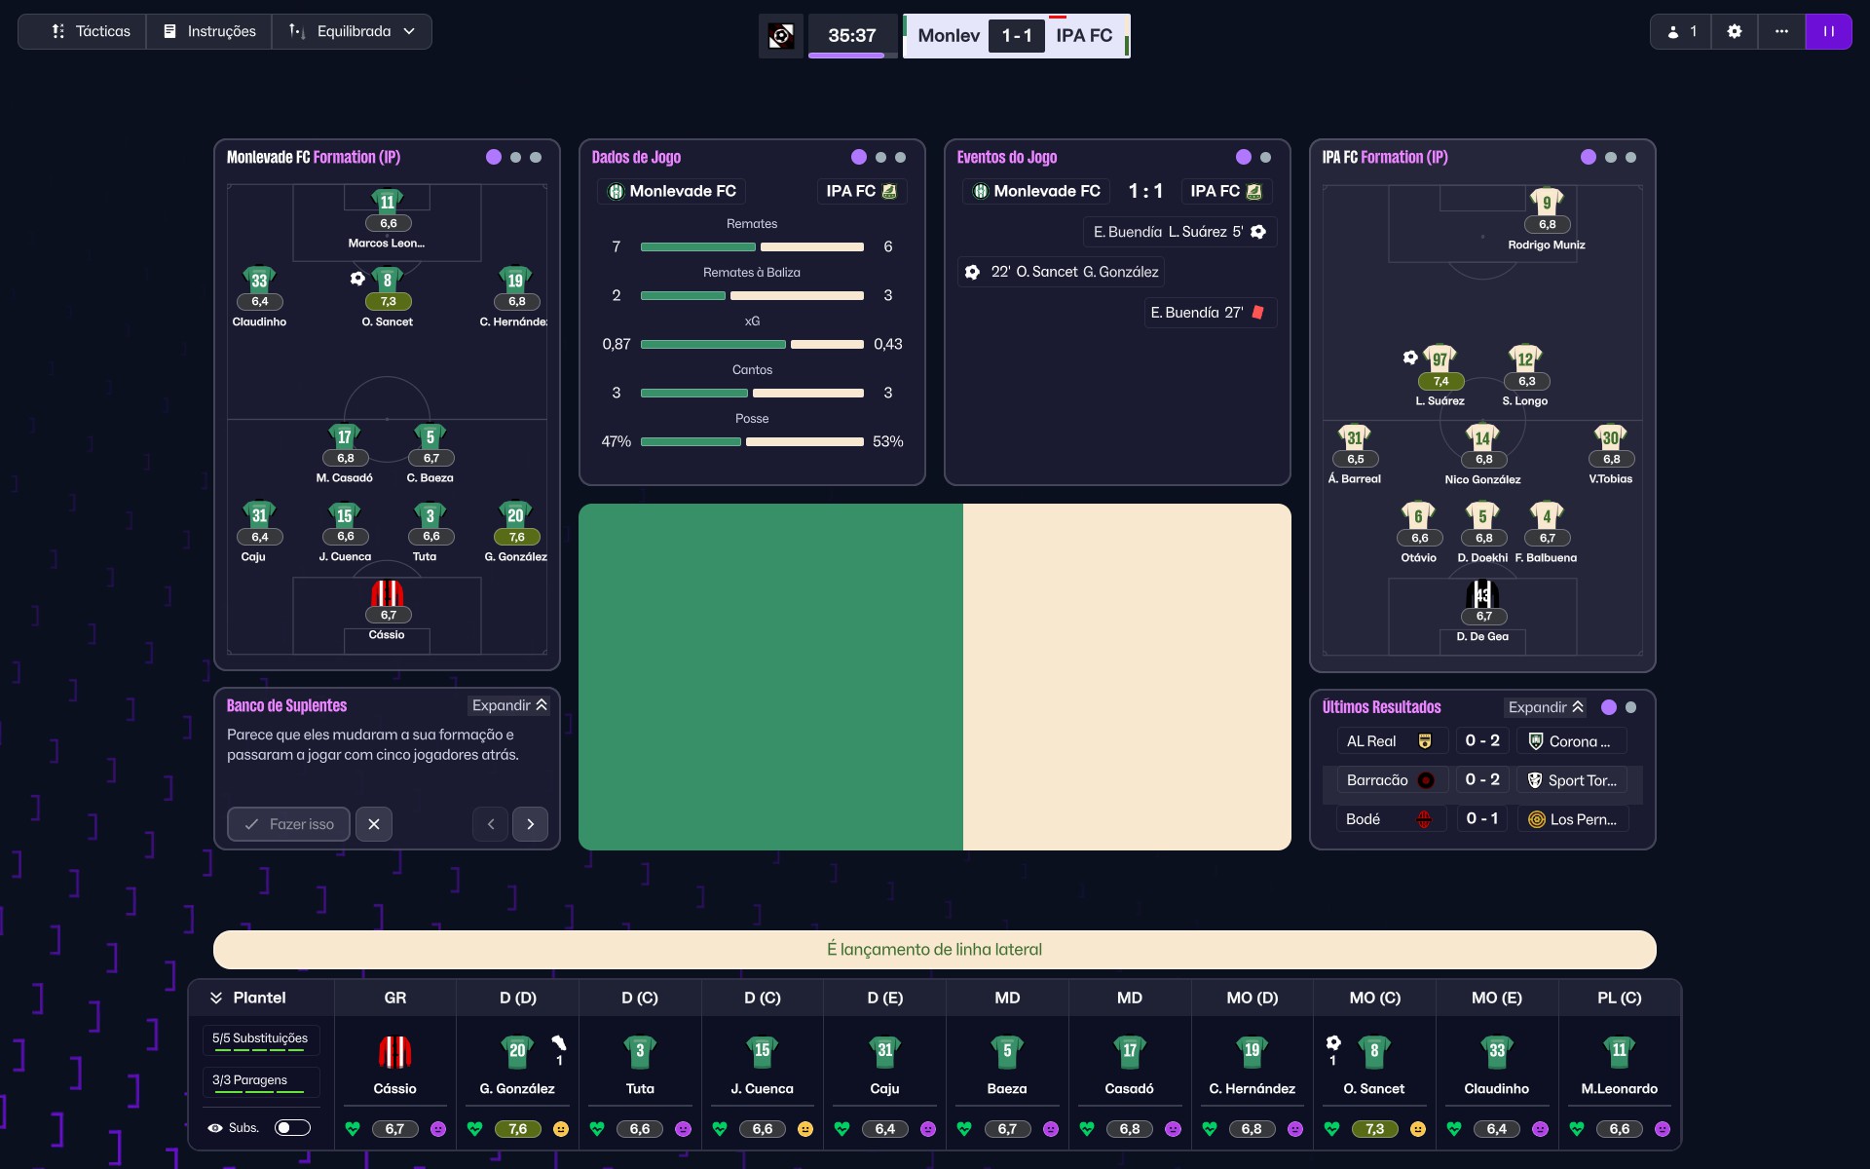Screen dimensions: 1870x1169
Task: Expand the Banco de Suplentes panel
Action: tap(509, 705)
